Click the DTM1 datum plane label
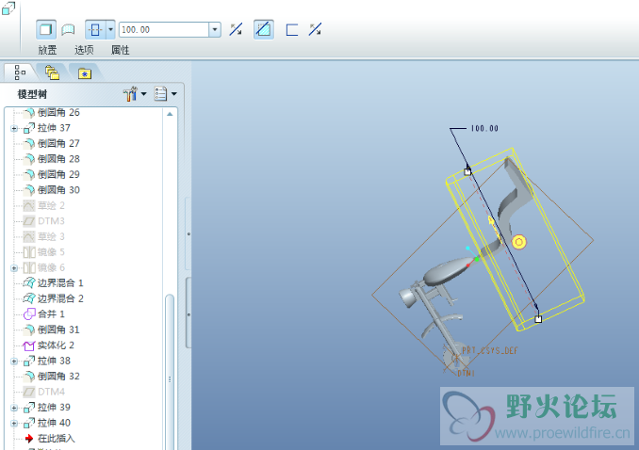 (466, 373)
